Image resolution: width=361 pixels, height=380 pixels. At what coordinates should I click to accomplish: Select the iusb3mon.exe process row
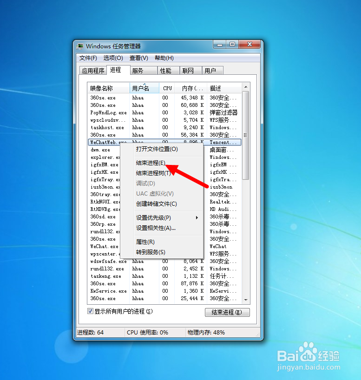point(164,187)
